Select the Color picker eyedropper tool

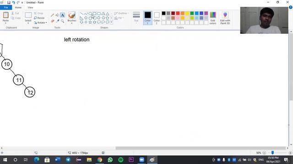[58, 21]
